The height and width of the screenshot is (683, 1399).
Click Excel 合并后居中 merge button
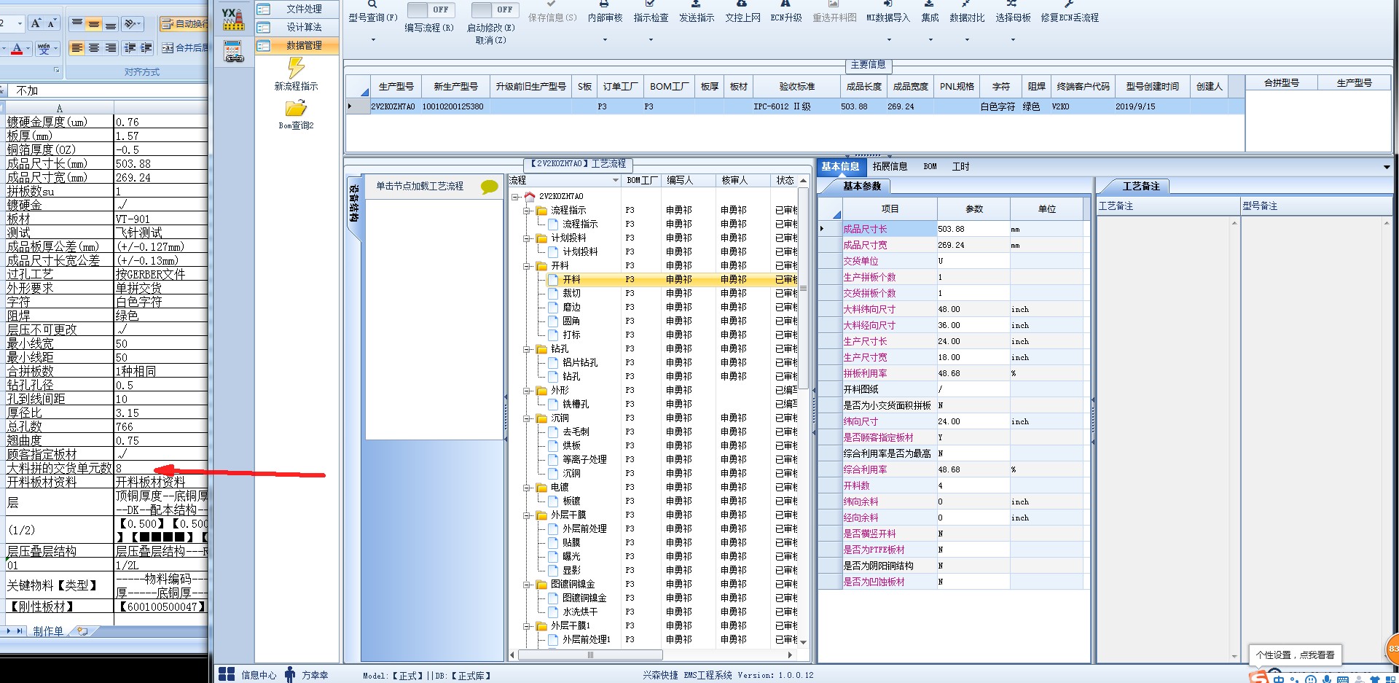pos(184,48)
